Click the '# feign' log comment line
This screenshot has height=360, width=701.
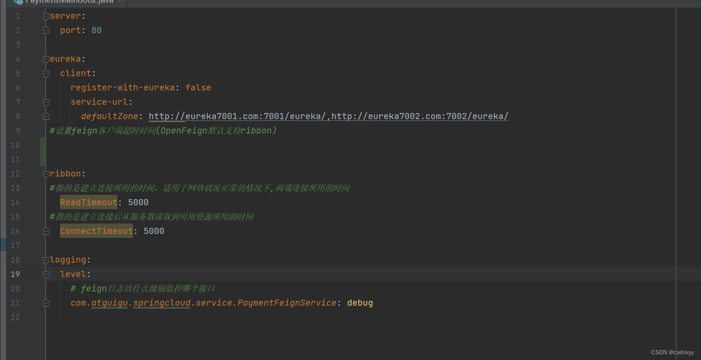click(x=143, y=289)
